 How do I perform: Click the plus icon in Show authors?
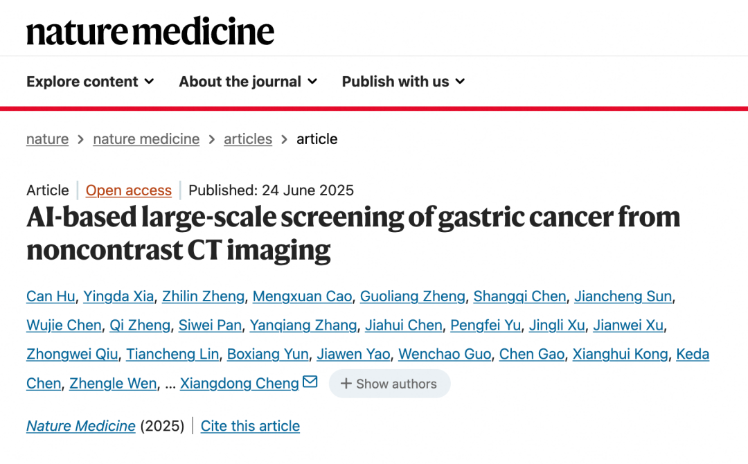coord(346,384)
